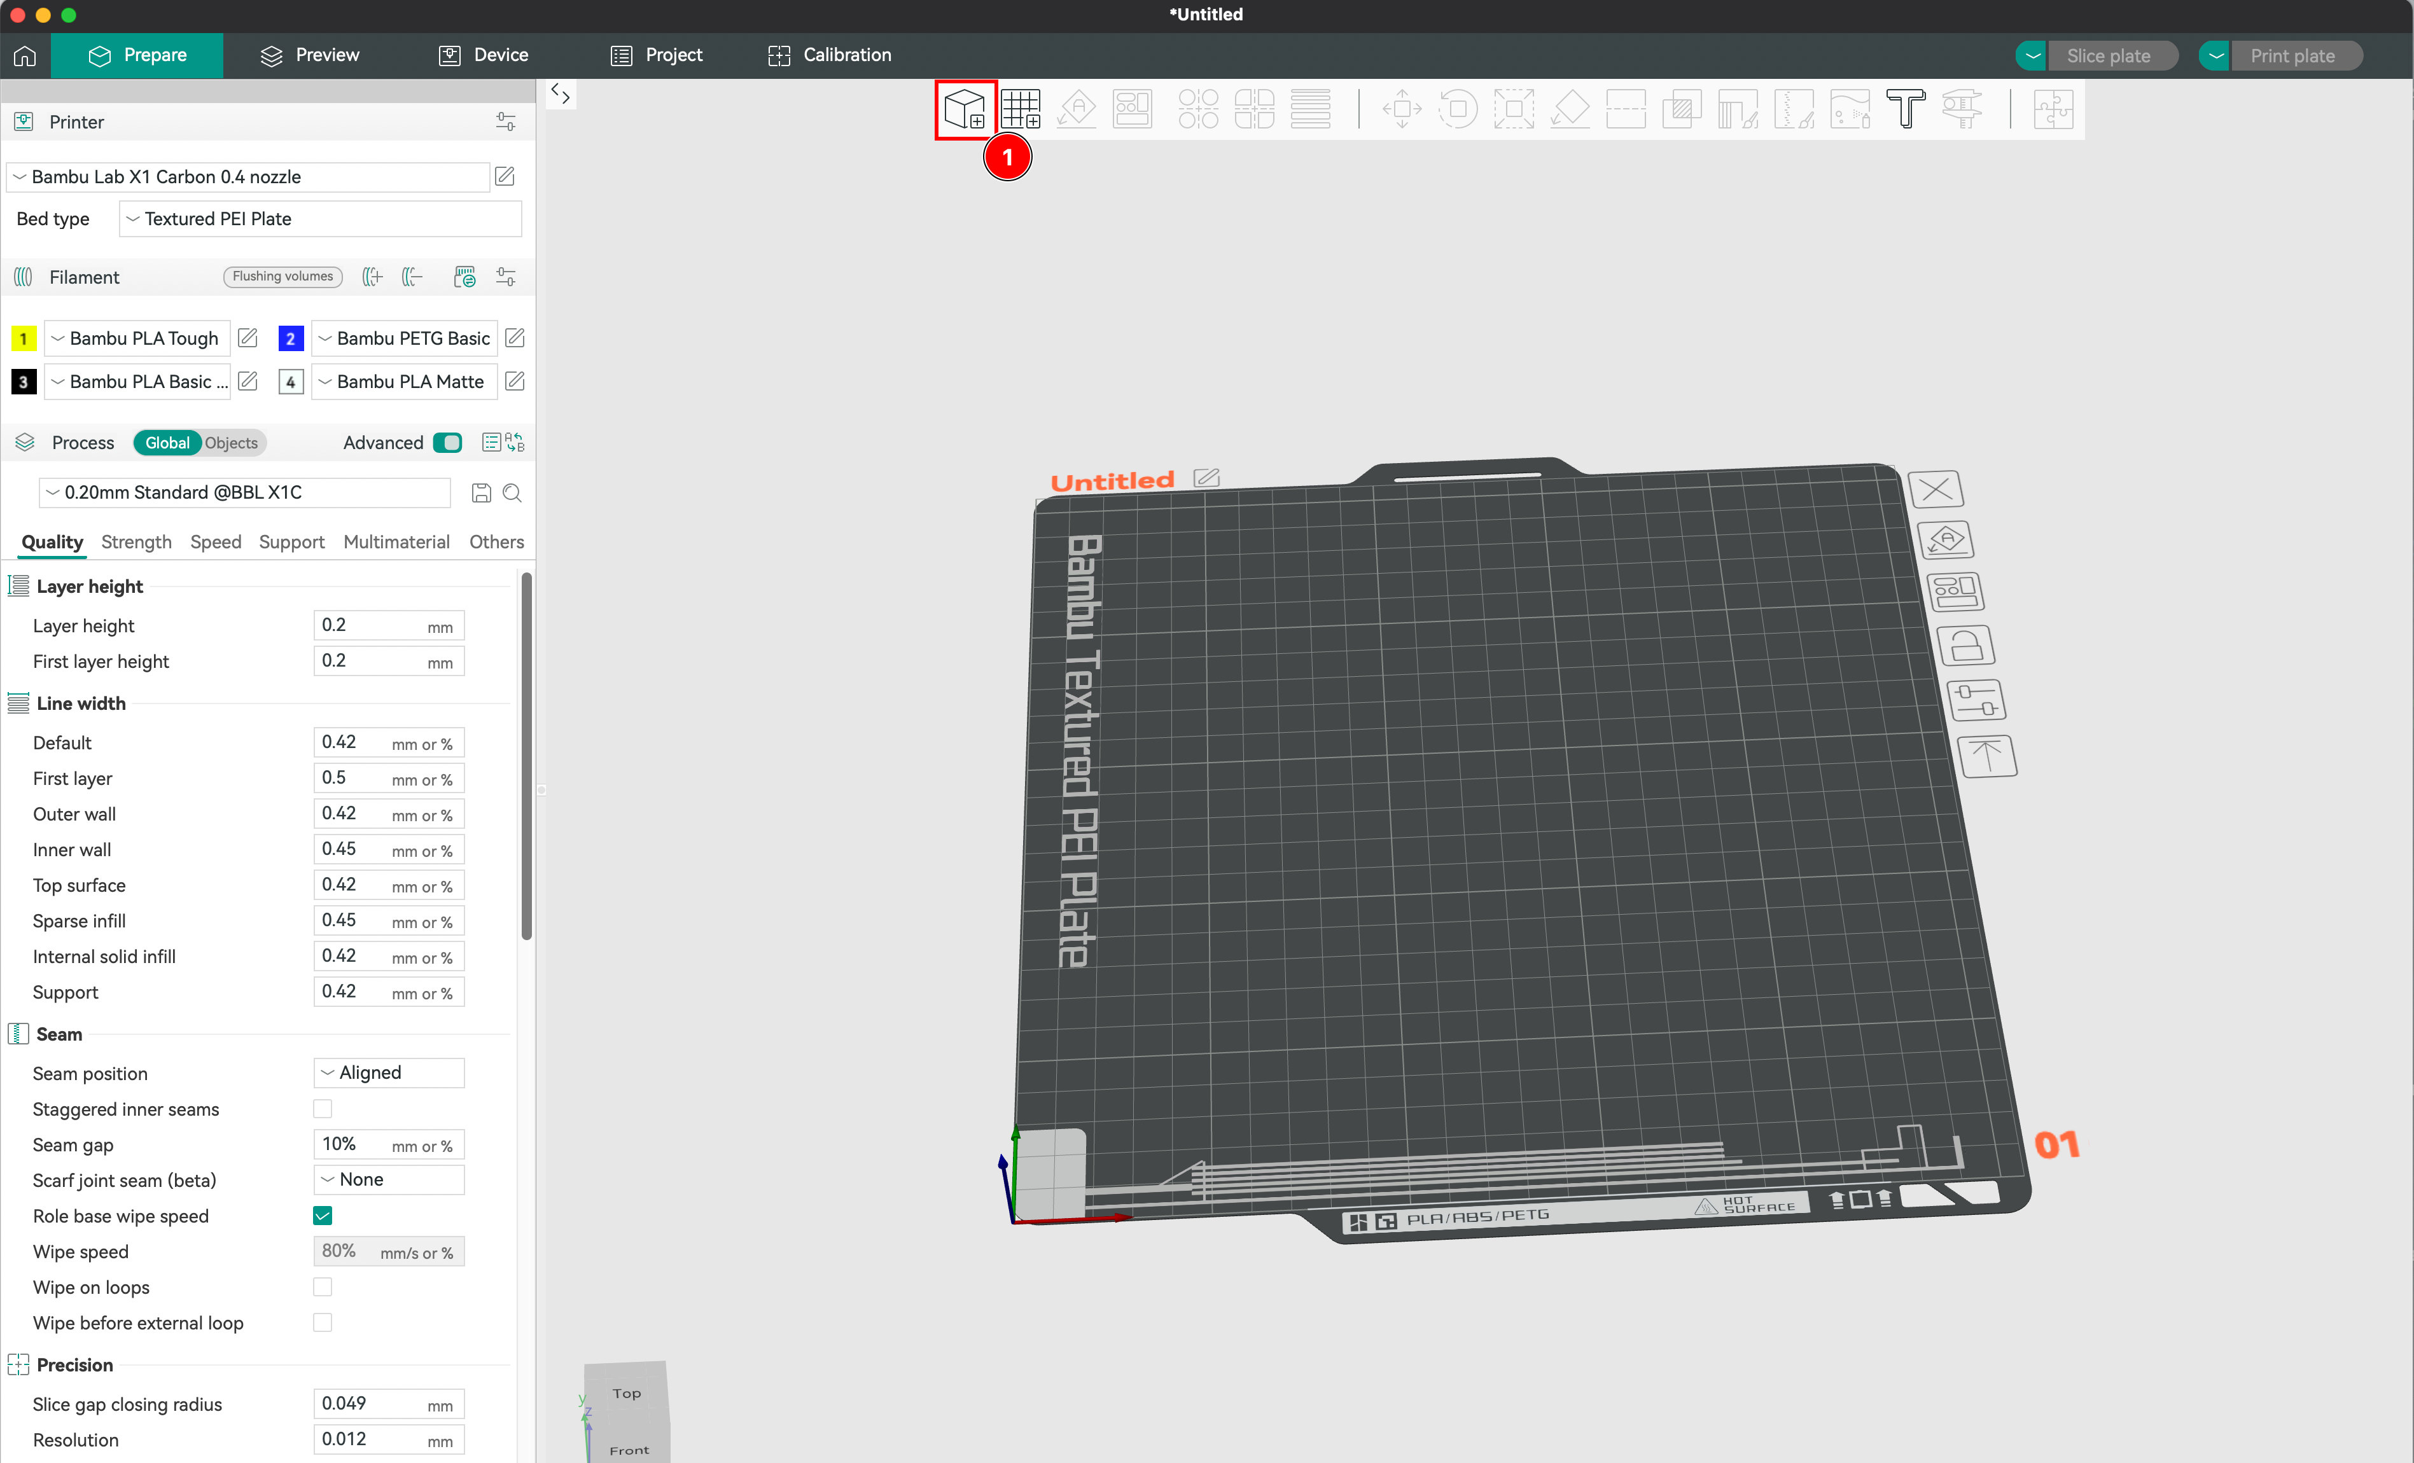2414x1463 pixels.
Task: Select the Auto orient toolbar icon
Action: pos(1076,109)
